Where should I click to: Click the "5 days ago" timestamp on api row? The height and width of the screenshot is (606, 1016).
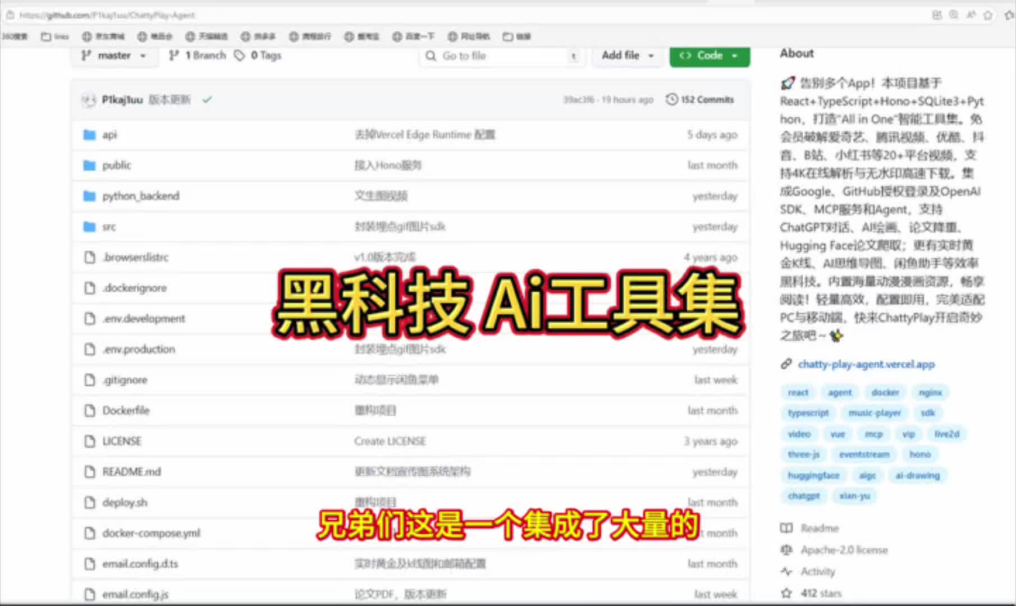712,135
